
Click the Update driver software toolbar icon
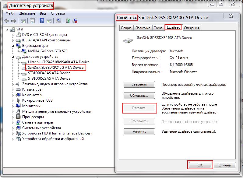pyautogui.click(x=68, y=21)
